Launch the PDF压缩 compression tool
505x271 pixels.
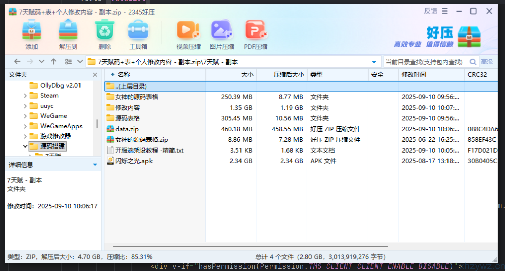click(x=256, y=30)
